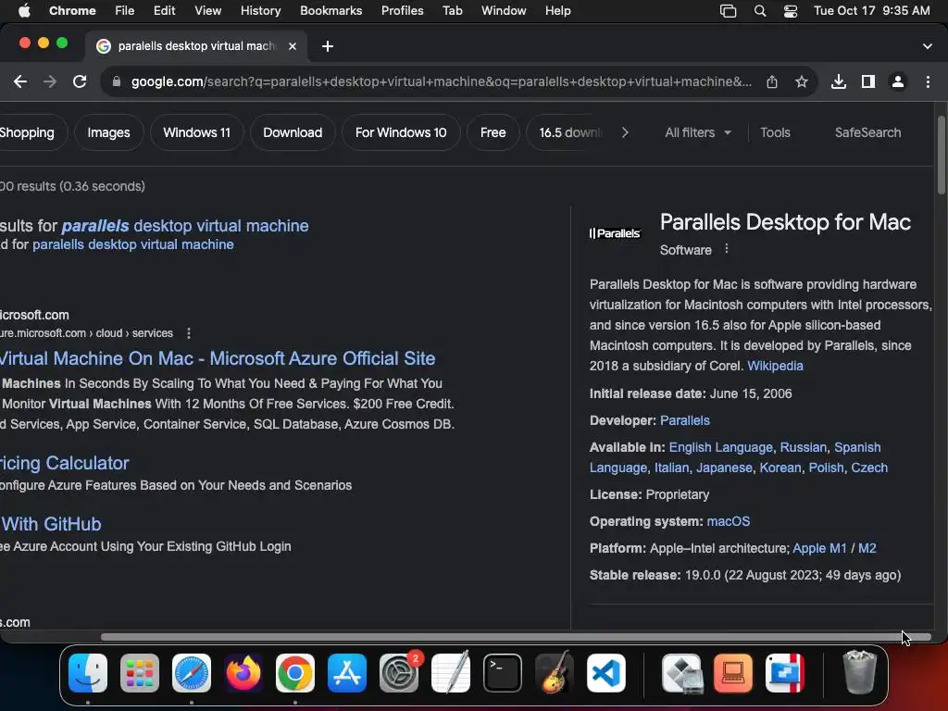This screenshot has height=711, width=948.
Task: Click the lock icon in address bar
Action: pyautogui.click(x=117, y=81)
